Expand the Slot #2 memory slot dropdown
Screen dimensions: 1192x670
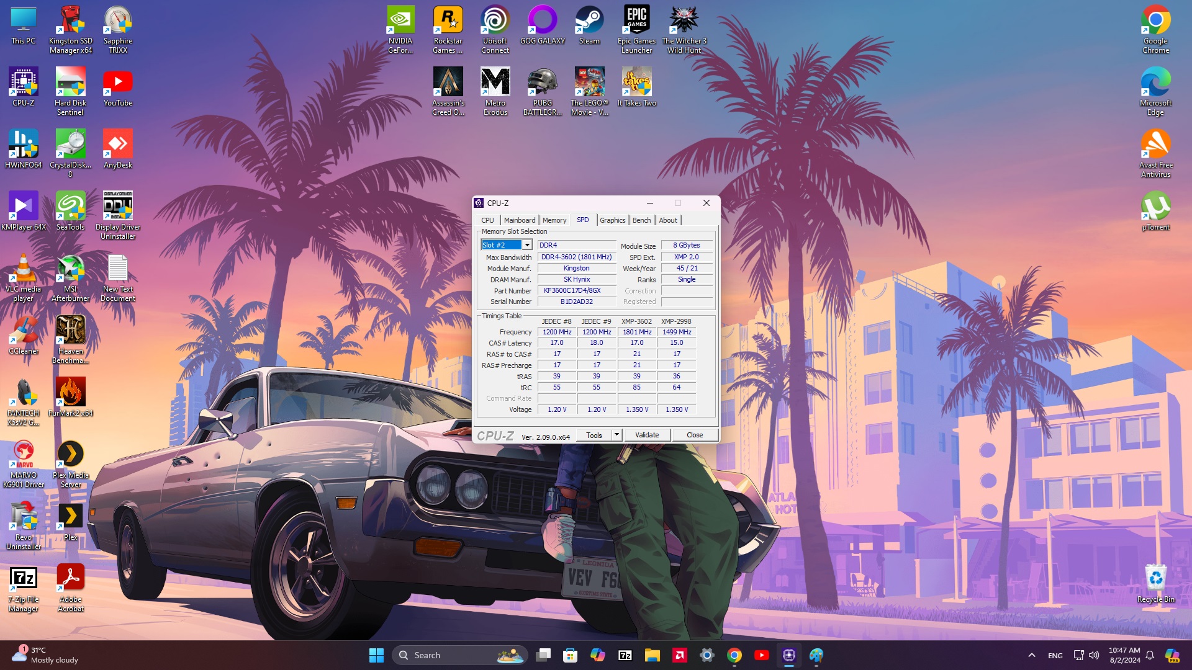tap(527, 245)
